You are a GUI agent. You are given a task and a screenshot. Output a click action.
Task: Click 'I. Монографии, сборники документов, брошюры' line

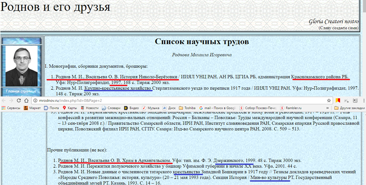(96, 67)
